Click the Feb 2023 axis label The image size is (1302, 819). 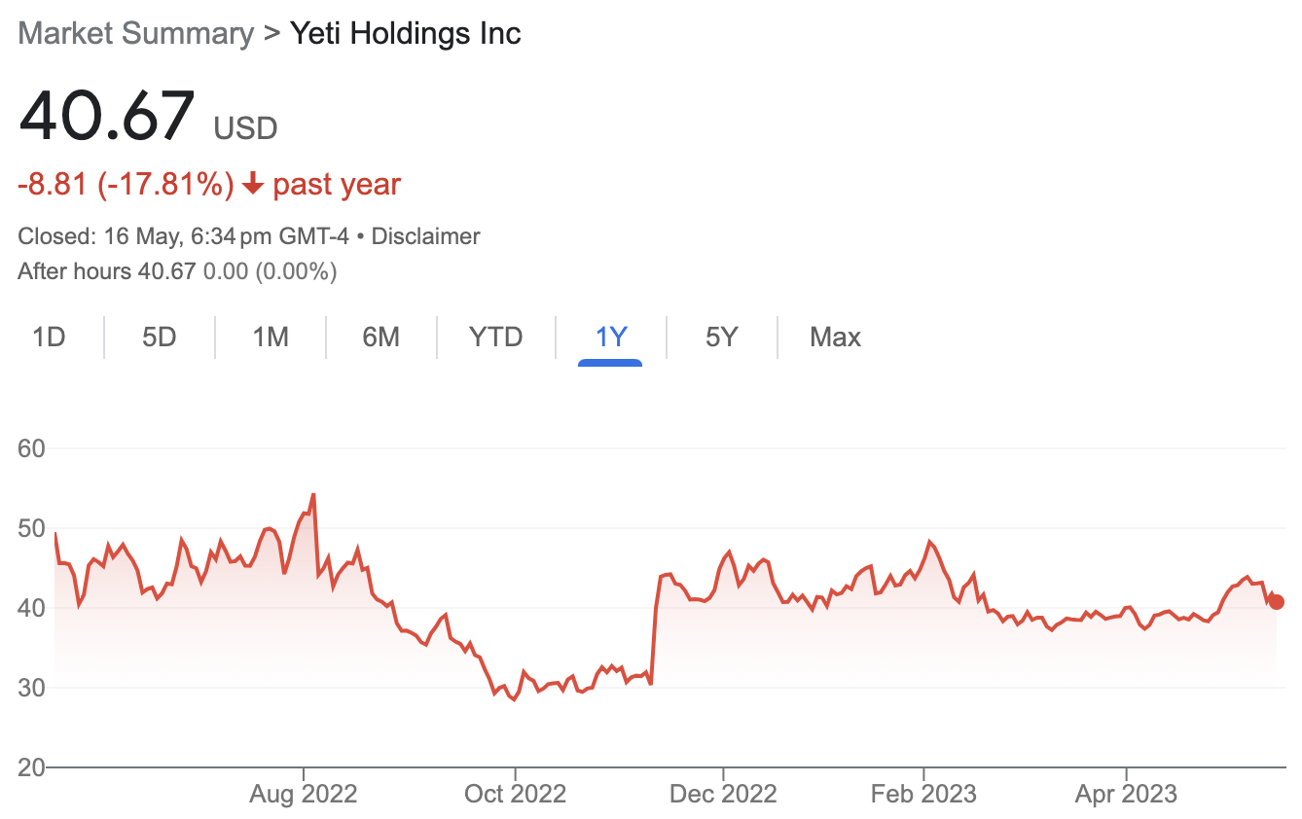point(923,794)
